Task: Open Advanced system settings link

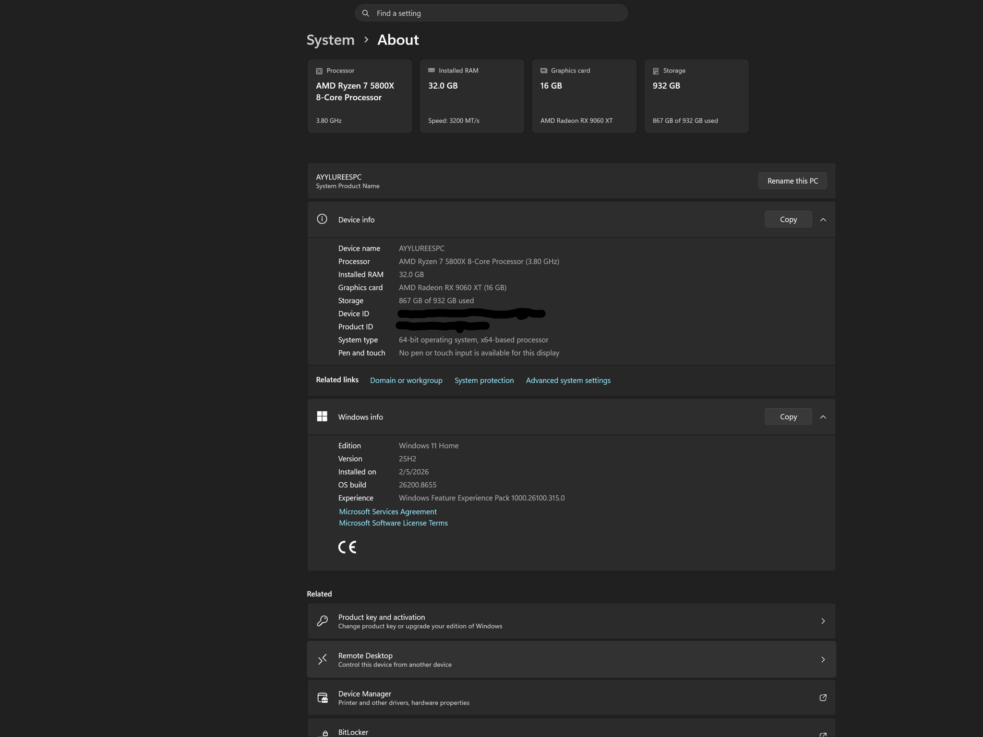Action: coord(568,380)
